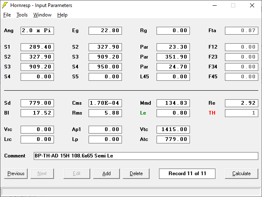Click the Le field showing 0.80
Viewport: 262px width, 197px height.
173,113
